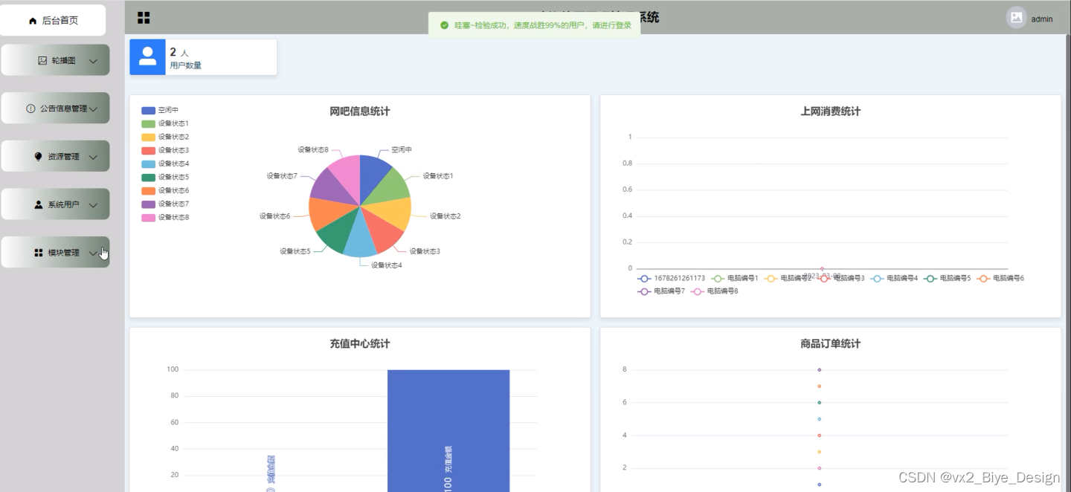
Task: Click the light blue data point at value 5
Action: pos(820,418)
